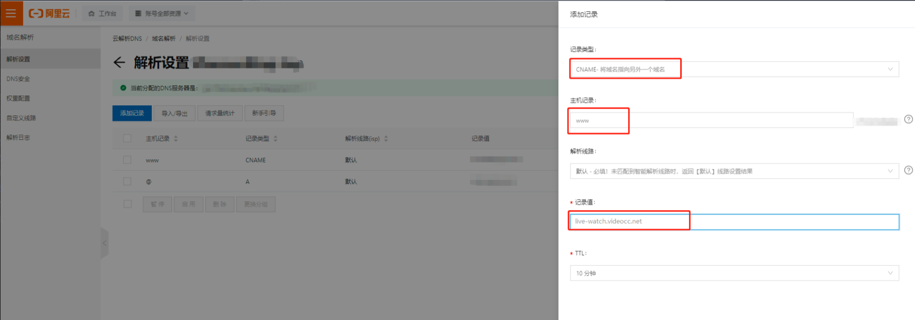Click 默认 line cell in @ row
Screen dimensions: 915x320
pyautogui.click(x=351, y=182)
